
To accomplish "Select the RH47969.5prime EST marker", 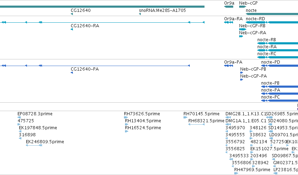I will (x=236, y=173).
